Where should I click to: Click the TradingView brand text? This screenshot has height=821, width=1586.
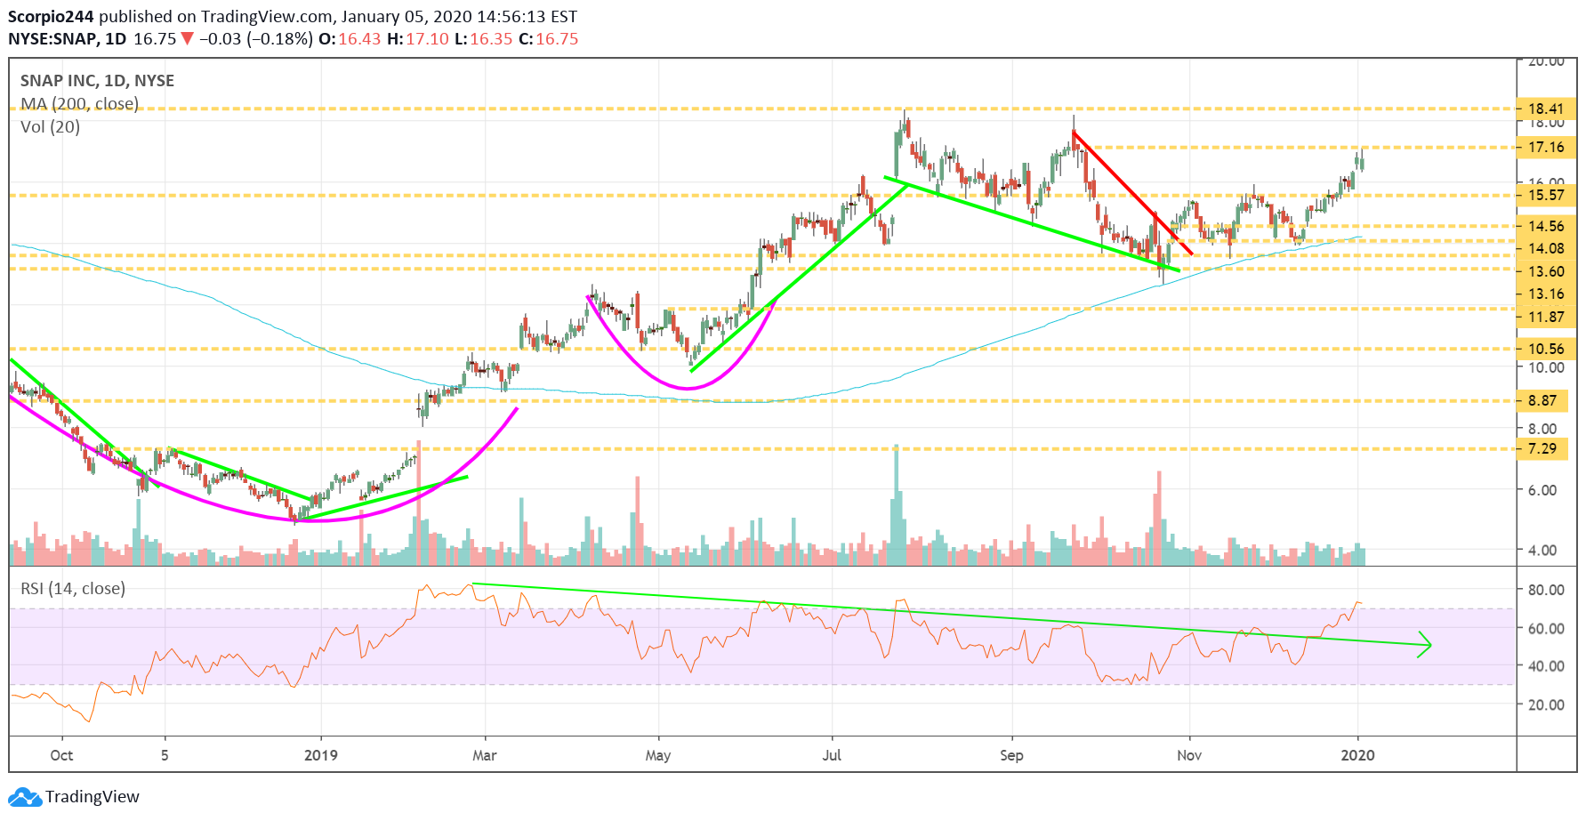click(93, 797)
